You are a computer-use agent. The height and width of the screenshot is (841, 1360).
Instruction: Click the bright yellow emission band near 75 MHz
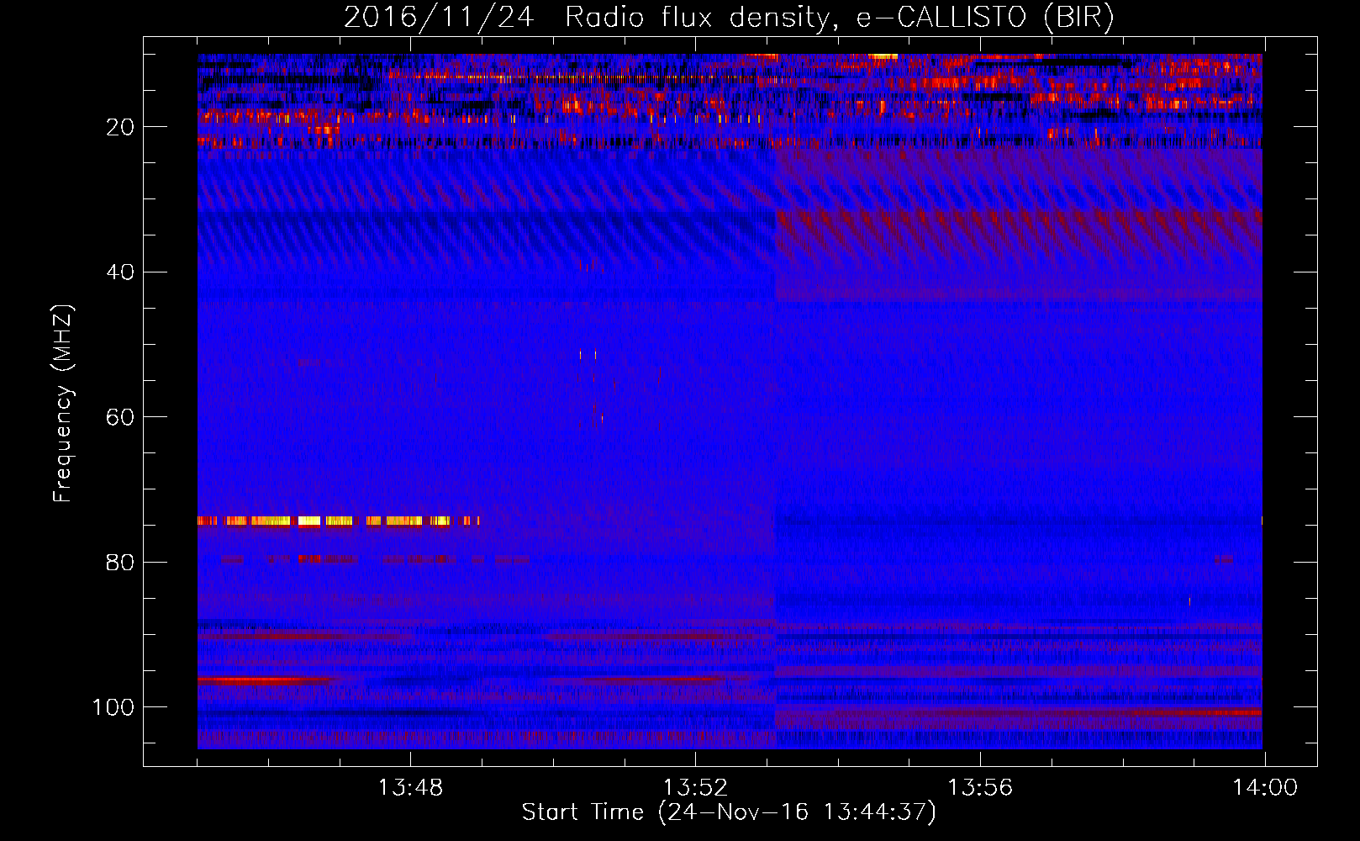pos(339,521)
